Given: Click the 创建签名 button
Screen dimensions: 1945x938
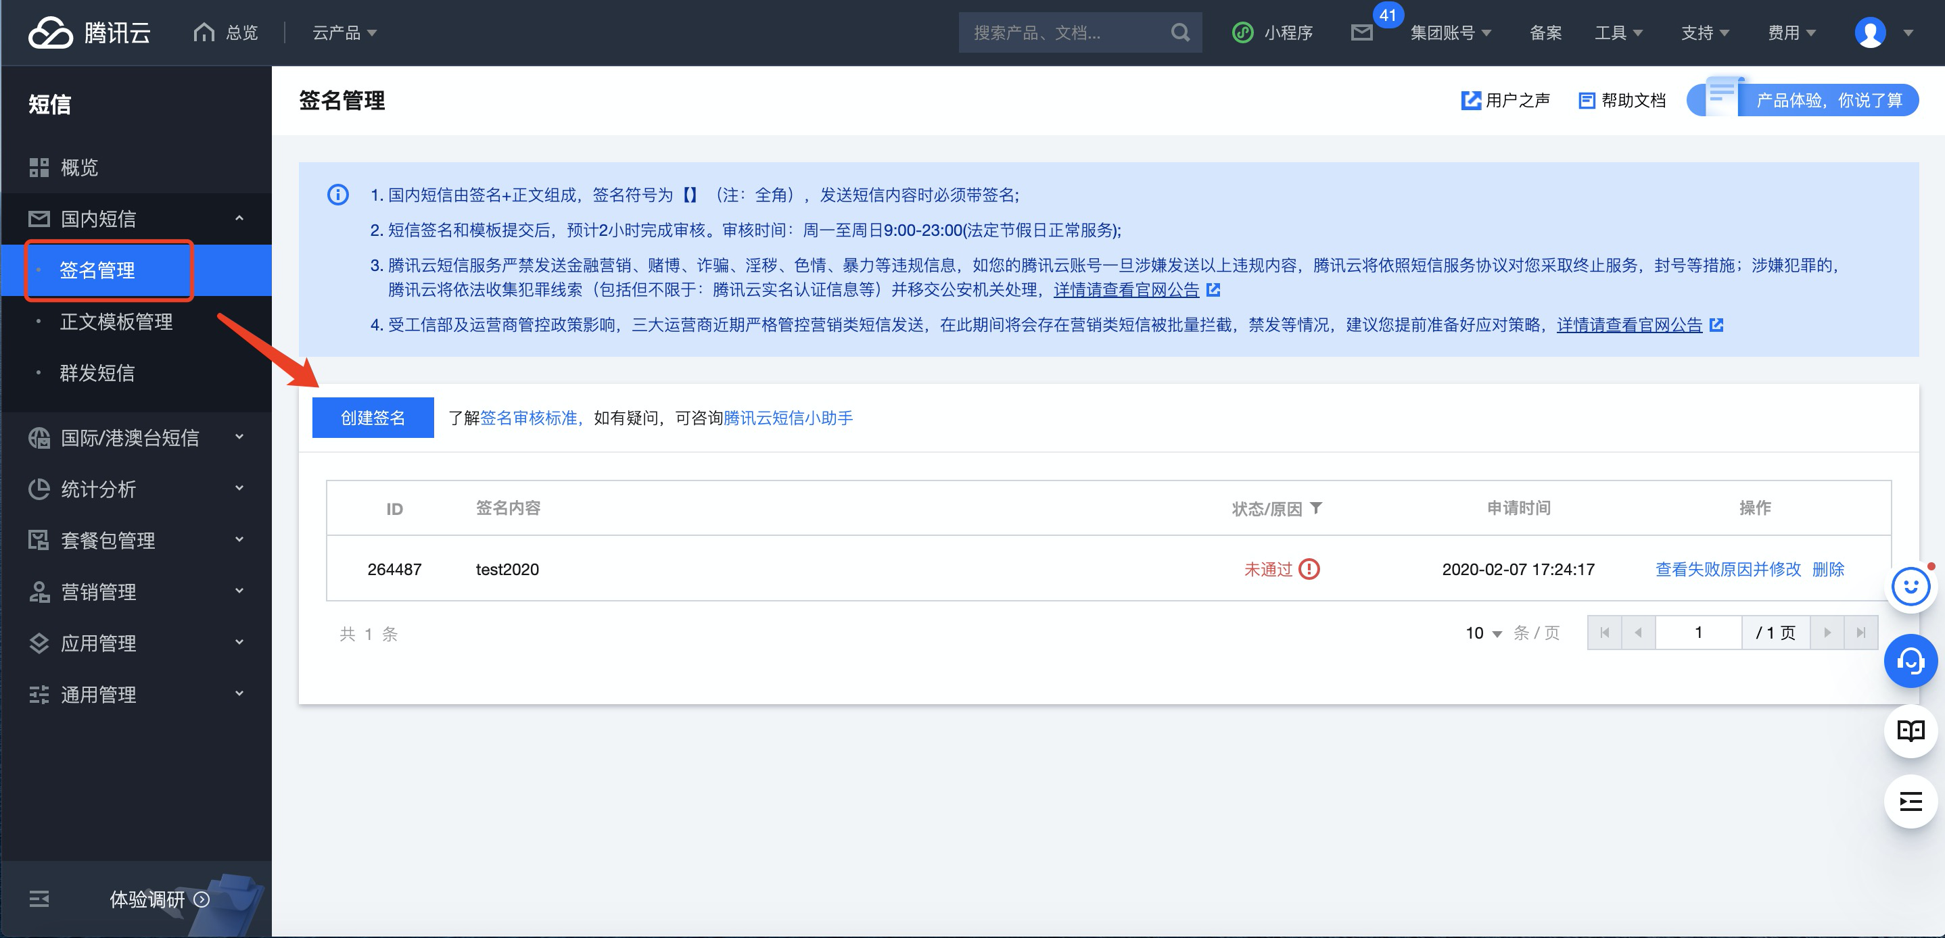Looking at the screenshot, I should (x=373, y=418).
